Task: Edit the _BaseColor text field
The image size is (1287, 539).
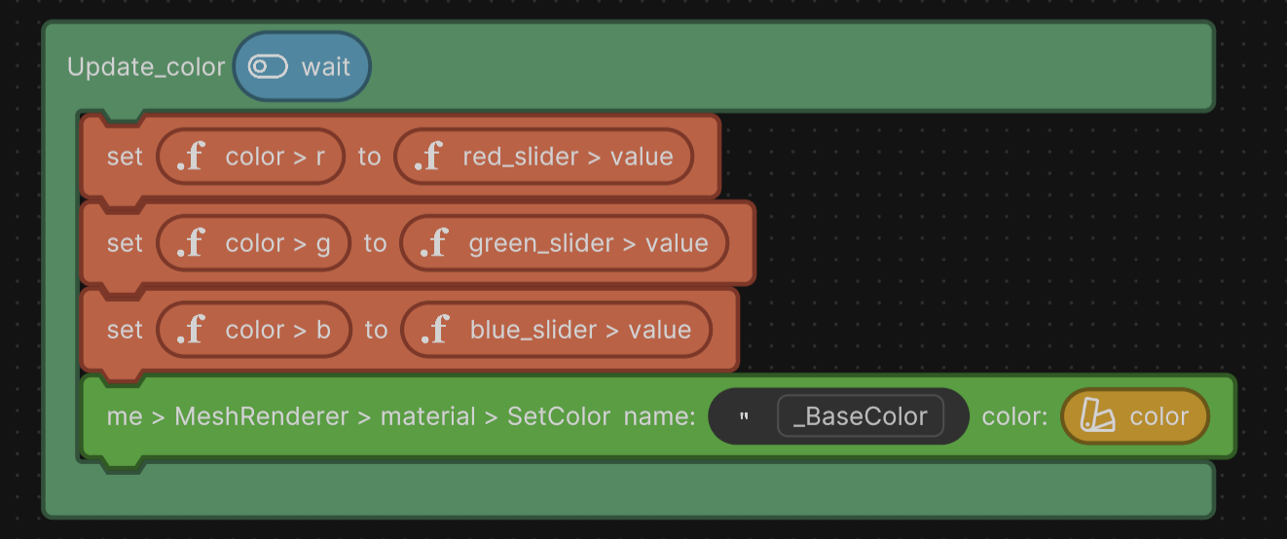Action: (x=861, y=416)
